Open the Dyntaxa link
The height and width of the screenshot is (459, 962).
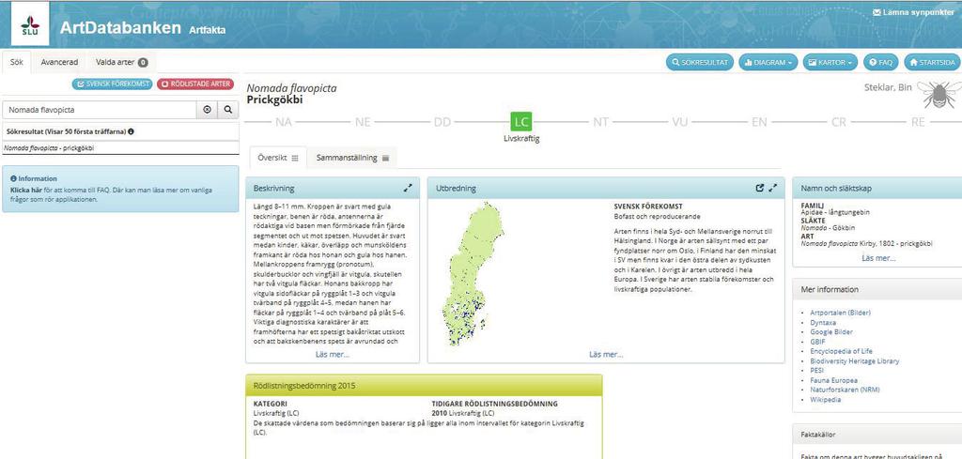pyautogui.click(x=823, y=322)
